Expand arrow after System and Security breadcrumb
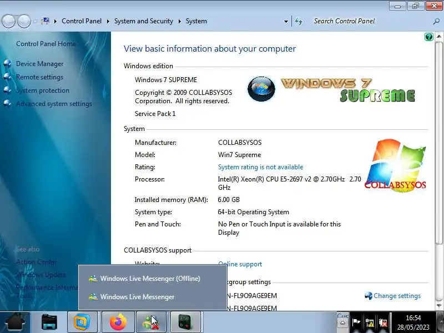 coord(179,21)
